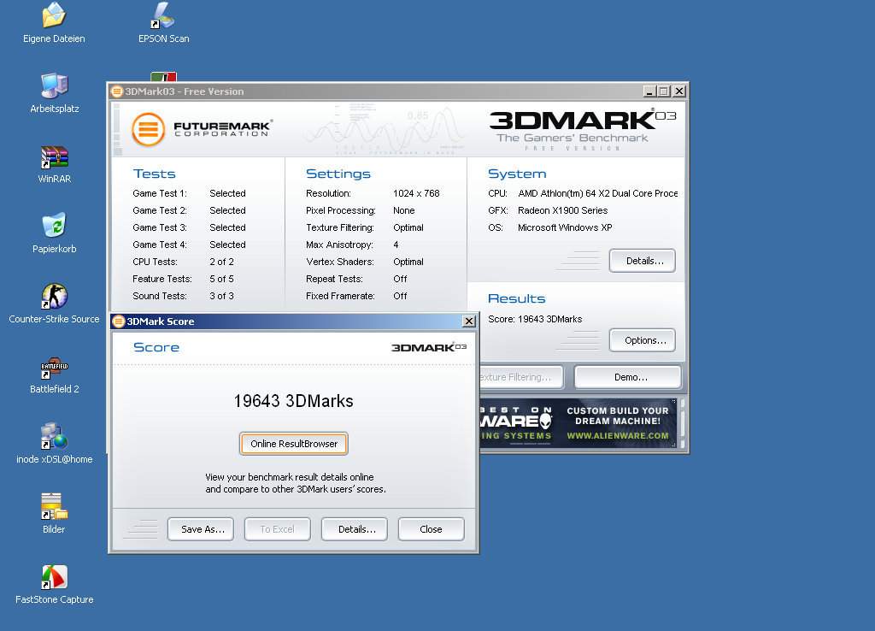Click the Settings section heading
Image resolution: width=875 pixels, height=631 pixels.
[338, 174]
